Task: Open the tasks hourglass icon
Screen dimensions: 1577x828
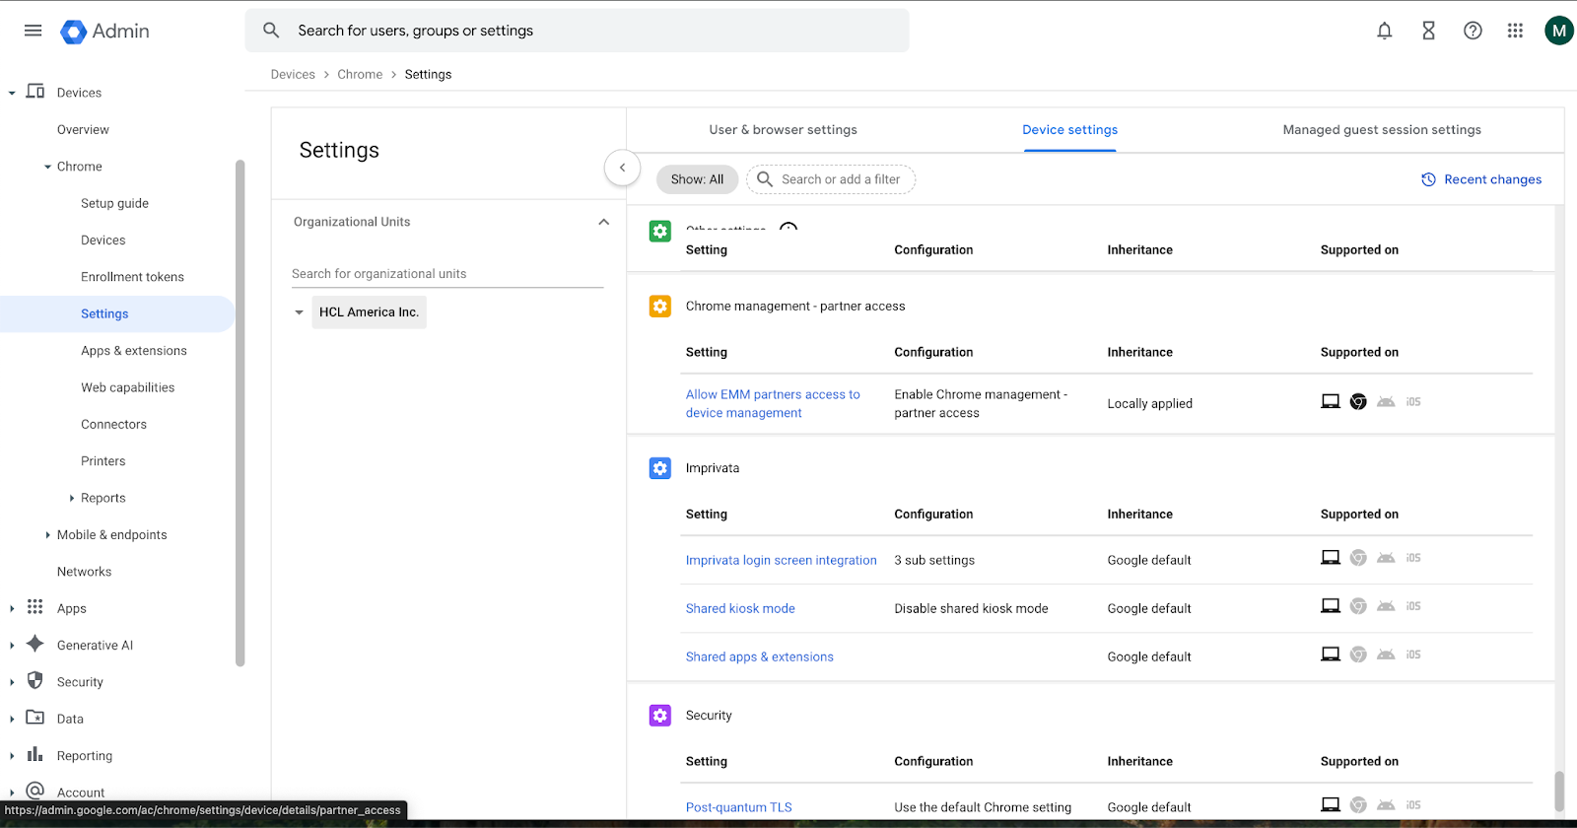Action: (x=1428, y=31)
